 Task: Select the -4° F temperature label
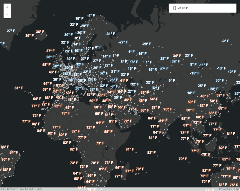91,16
